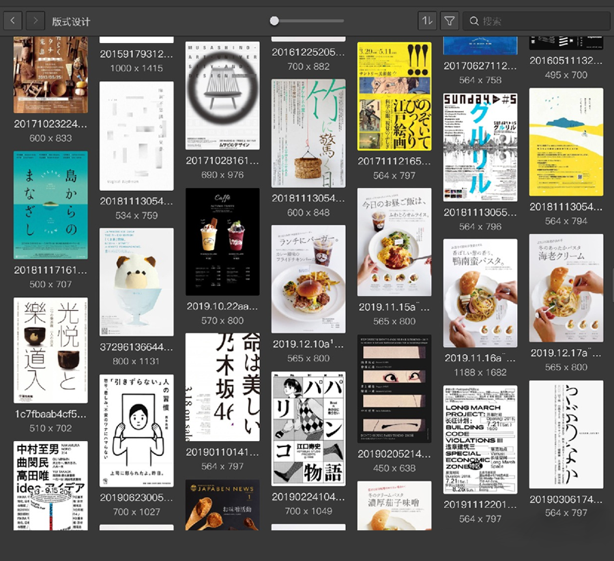The image size is (614, 561).
Task: Open the yellow and blue landscape poster
Action: click(566, 142)
